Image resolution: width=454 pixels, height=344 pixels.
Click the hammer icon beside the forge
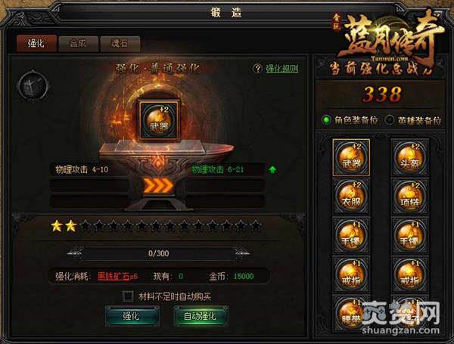[x=33, y=86]
